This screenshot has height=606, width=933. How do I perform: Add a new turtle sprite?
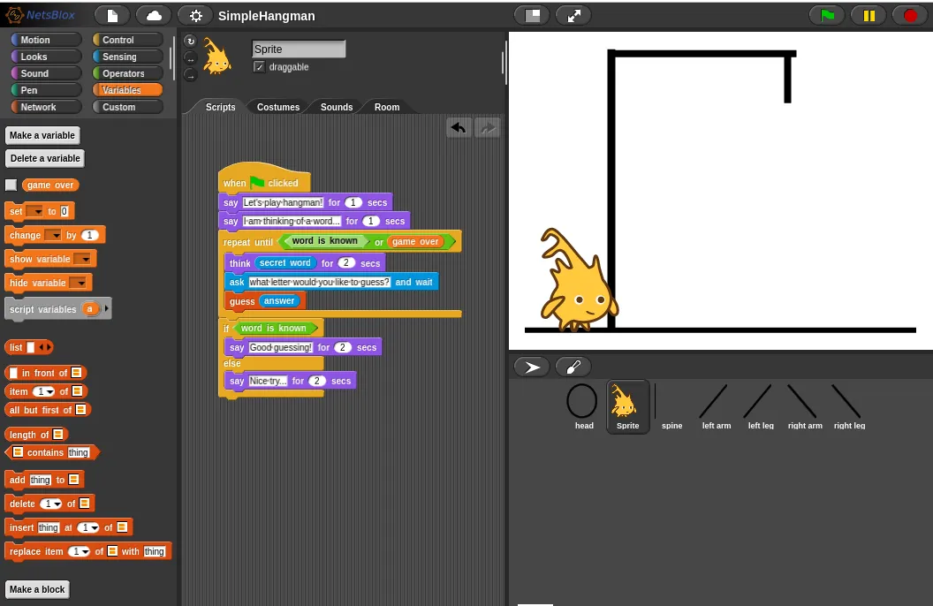pyautogui.click(x=532, y=367)
